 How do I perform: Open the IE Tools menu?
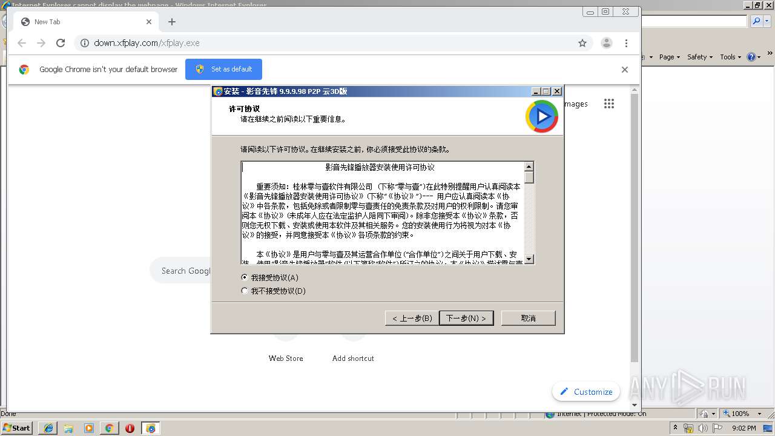[x=730, y=57]
